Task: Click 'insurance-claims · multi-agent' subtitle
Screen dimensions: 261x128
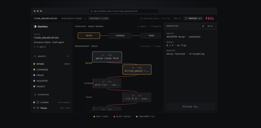Action: click(49, 42)
